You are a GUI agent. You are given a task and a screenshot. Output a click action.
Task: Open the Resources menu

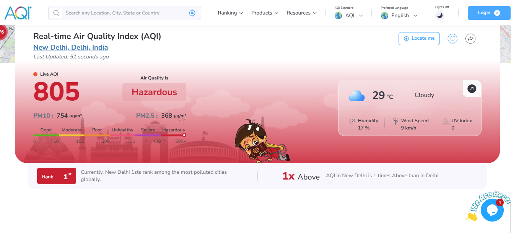pos(302,13)
